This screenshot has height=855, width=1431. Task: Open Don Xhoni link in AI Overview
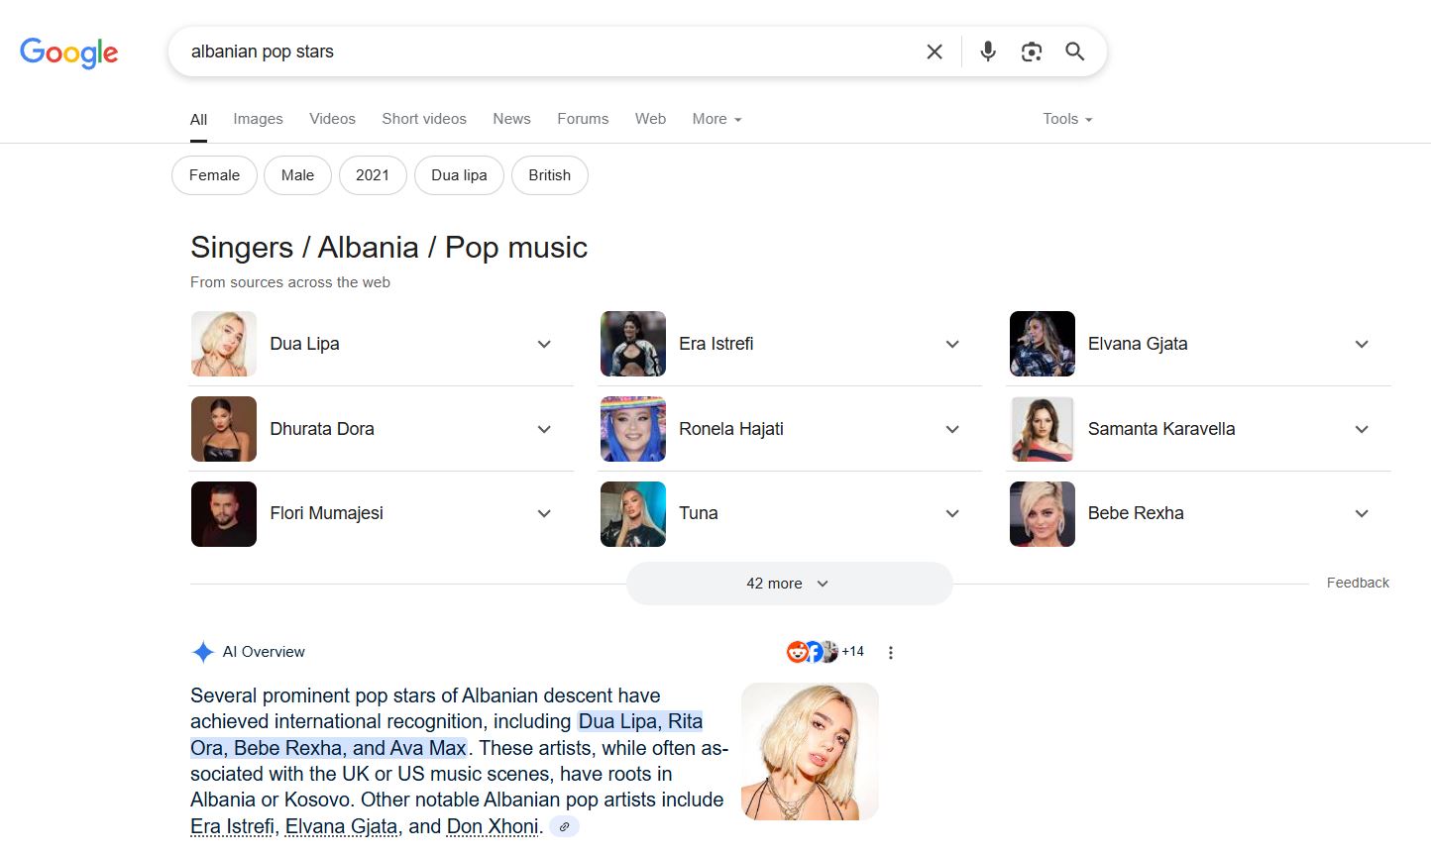click(493, 826)
